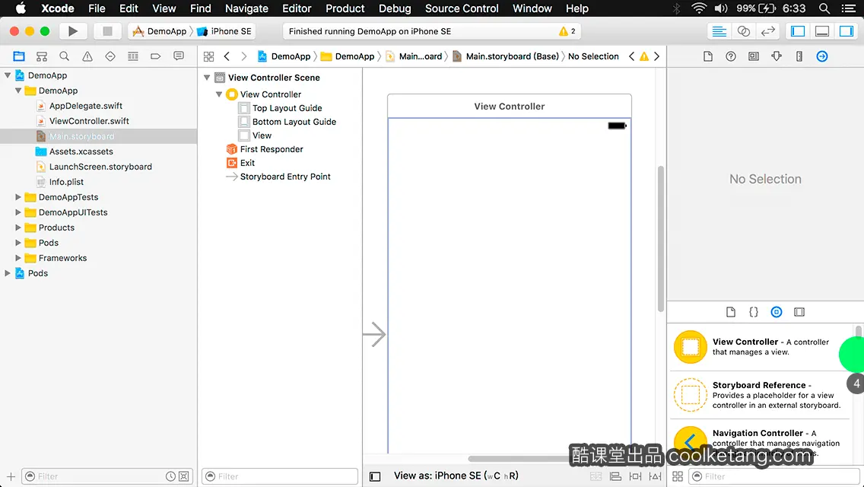Show the Media library

[x=799, y=312]
